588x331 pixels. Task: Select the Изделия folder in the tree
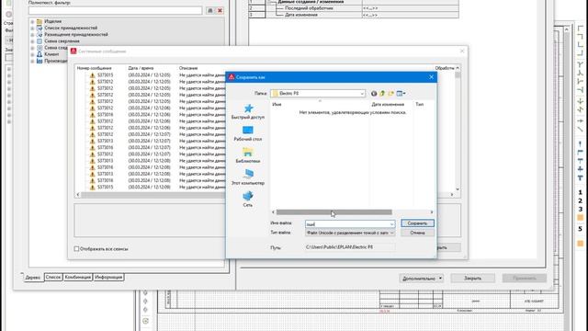[53, 21]
